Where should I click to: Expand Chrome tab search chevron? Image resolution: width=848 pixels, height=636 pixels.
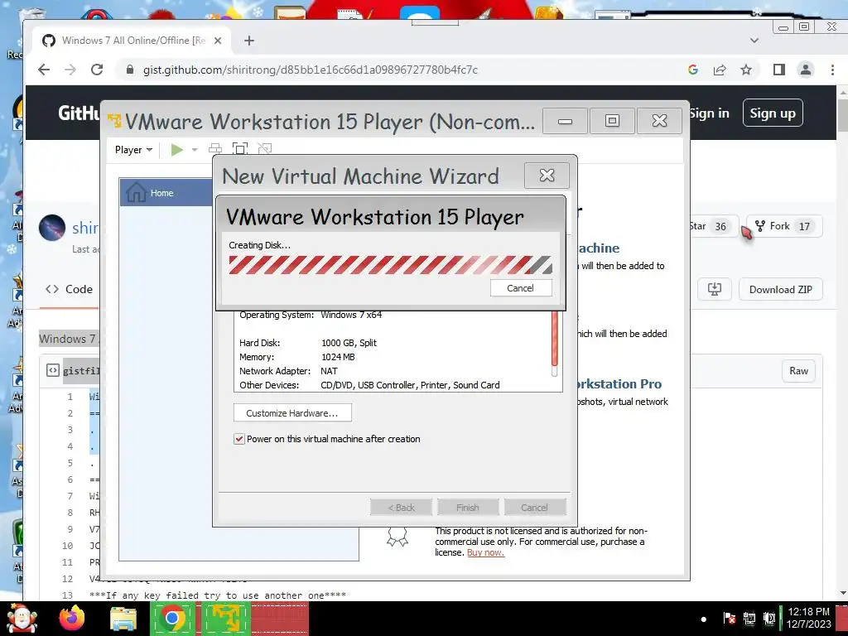[x=754, y=41]
